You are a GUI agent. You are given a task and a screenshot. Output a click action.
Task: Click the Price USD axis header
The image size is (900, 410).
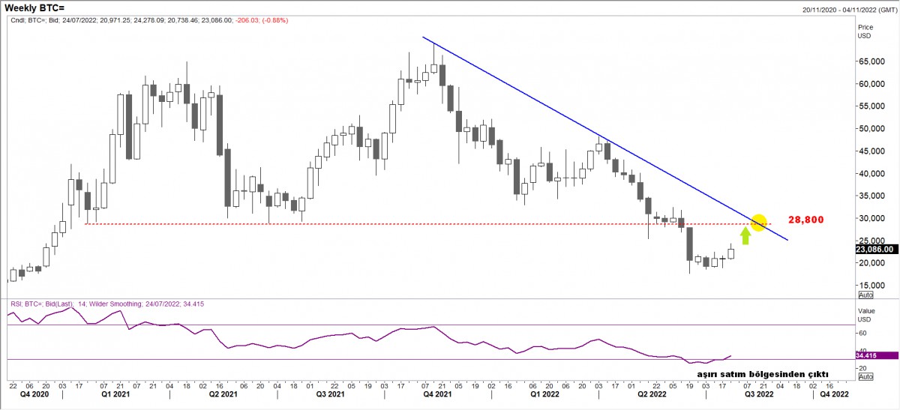[x=865, y=31]
